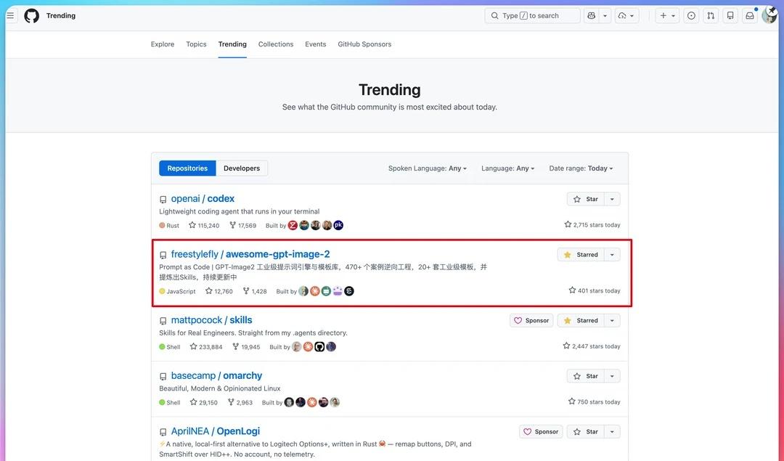Open the Date range: Today dropdown
This screenshot has width=784, height=461.
coord(581,168)
